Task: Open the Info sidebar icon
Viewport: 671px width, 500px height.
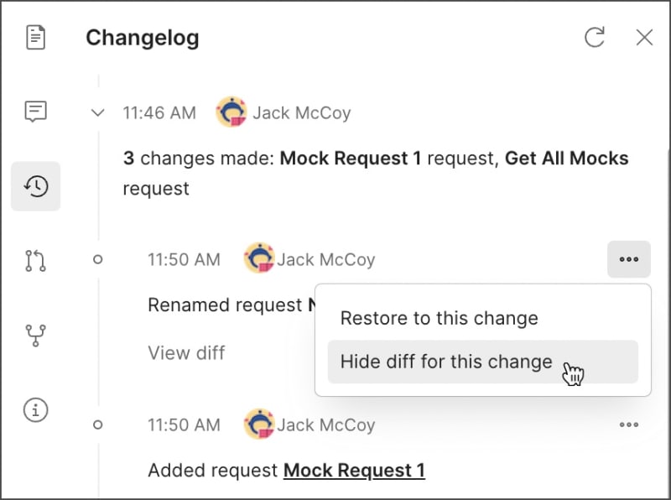Action: [35, 410]
